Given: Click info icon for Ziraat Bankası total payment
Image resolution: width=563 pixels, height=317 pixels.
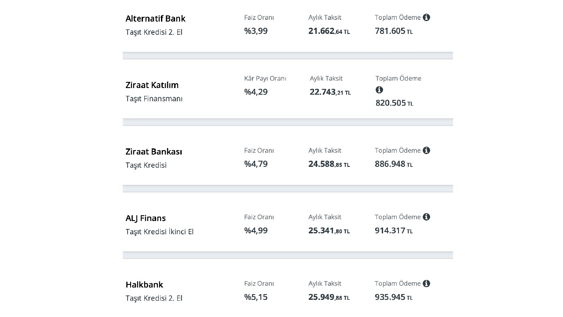Looking at the screenshot, I should (426, 151).
